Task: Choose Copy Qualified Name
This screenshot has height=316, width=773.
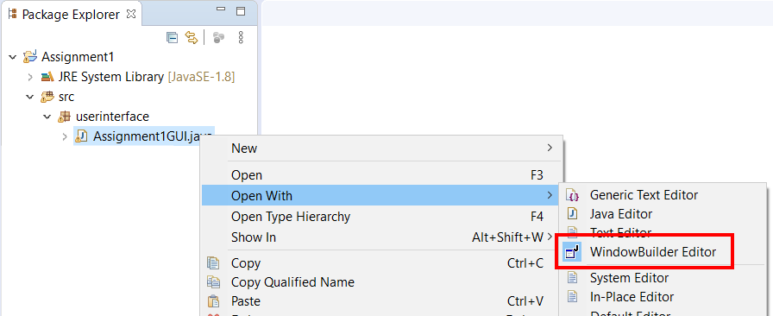Action: point(292,282)
